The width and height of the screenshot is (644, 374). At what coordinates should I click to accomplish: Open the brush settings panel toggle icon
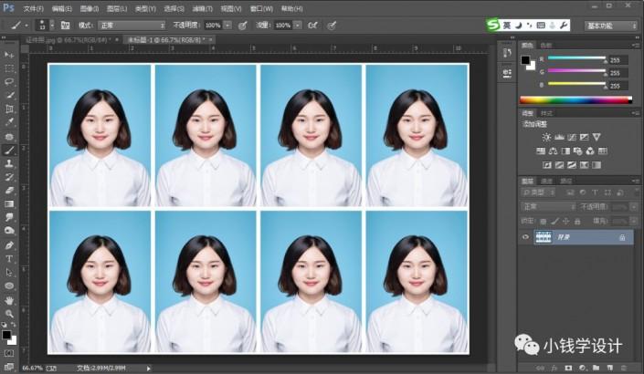tap(65, 26)
